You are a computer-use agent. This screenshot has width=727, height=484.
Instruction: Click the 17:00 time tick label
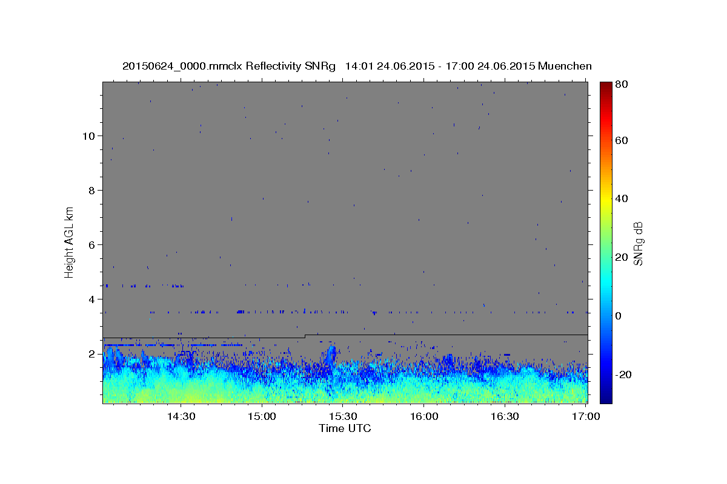click(586, 416)
